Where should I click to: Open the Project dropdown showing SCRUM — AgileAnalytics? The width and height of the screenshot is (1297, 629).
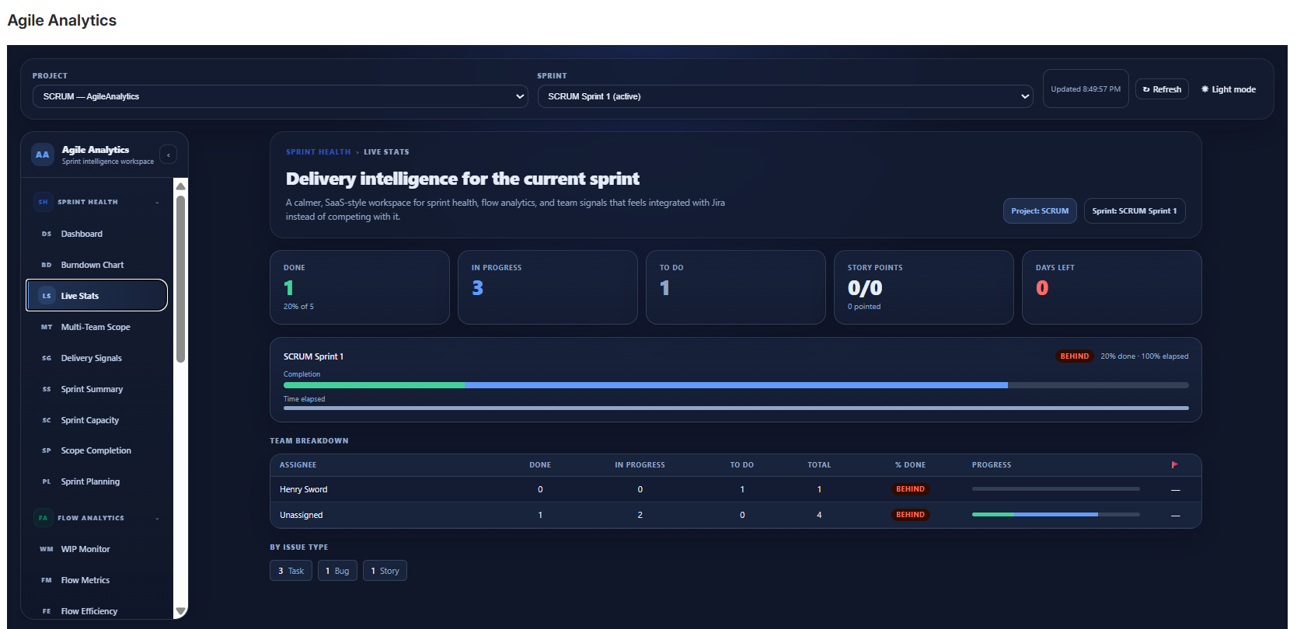[281, 96]
